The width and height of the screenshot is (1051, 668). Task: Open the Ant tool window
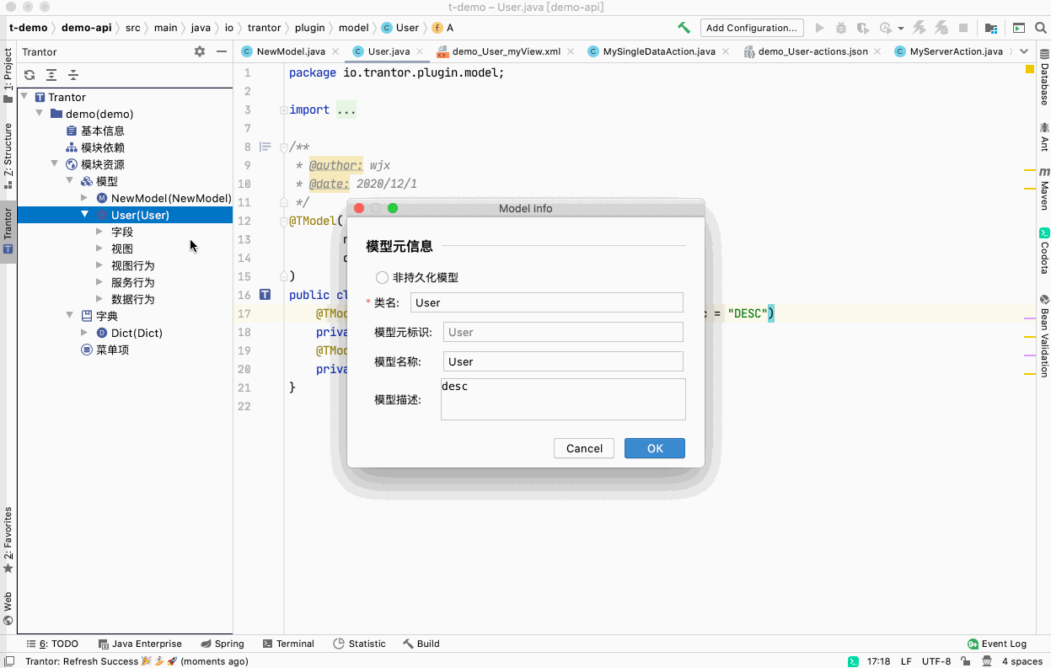(x=1043, y=136)
